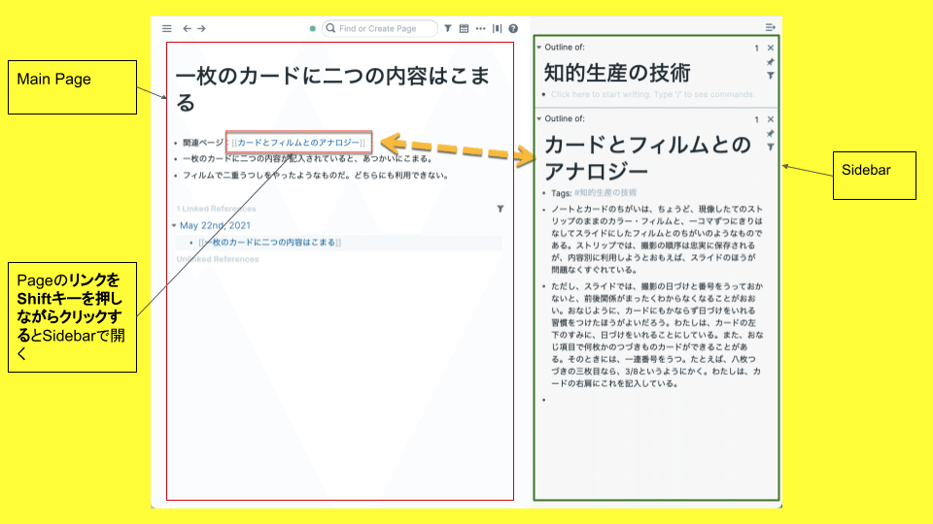The width and height of the screenshot is (933, 524).
Task: Collapse the 知的生産の技術 sidebar outline
Action: tap(539, 47)
